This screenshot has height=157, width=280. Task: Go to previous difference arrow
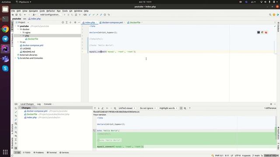click(95, 108)
